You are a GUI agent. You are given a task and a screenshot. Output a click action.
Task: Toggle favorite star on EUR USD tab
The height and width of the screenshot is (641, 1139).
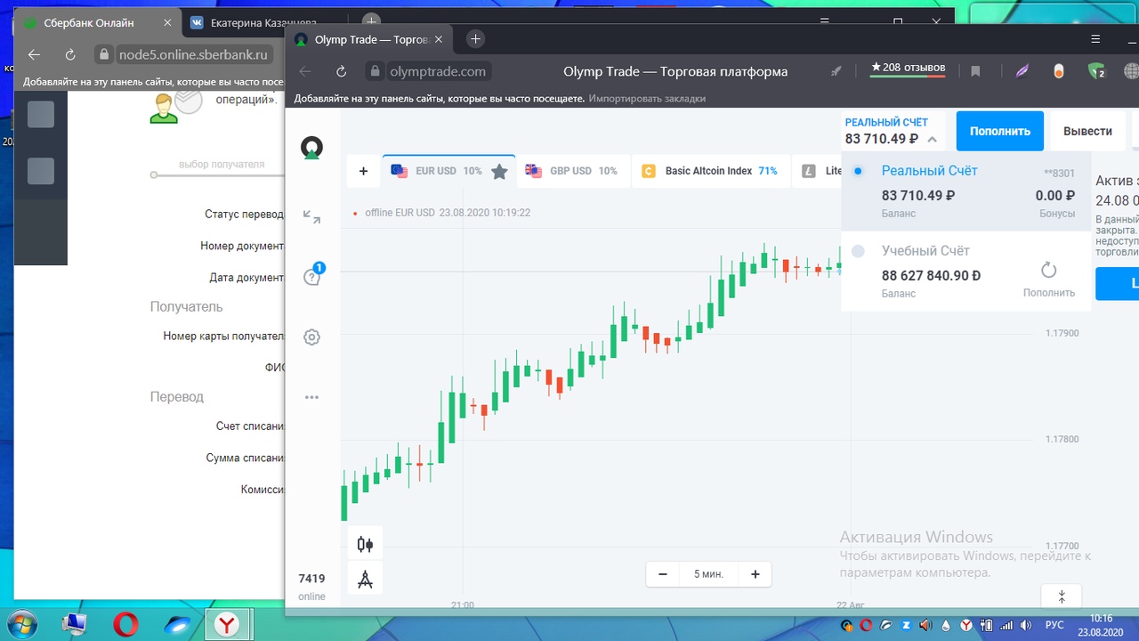499,172
